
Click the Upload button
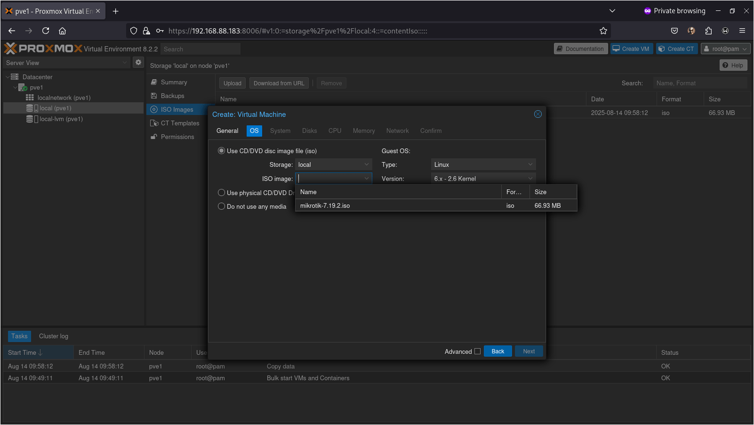[232, 83]
